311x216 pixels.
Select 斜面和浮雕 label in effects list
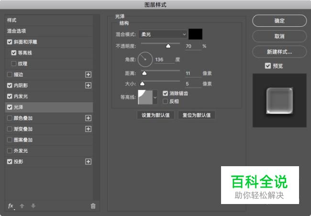click(25, 42)
